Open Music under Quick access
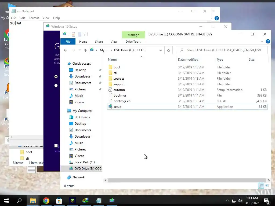 point(79,96)
